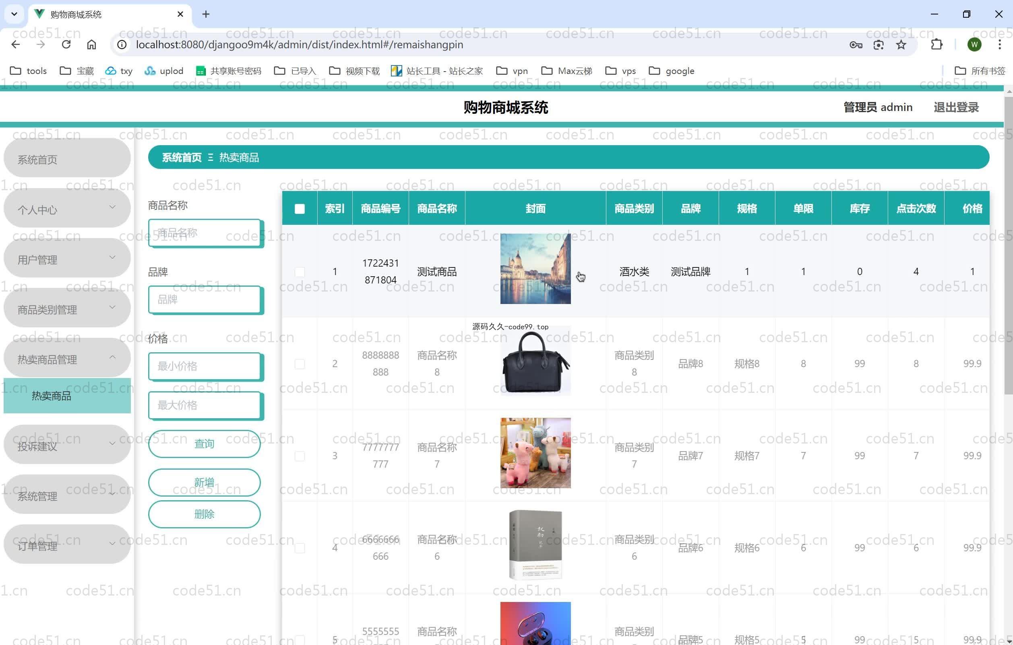Check the row for 商品名称7
Screen dimensions: 1013x645
300,456
